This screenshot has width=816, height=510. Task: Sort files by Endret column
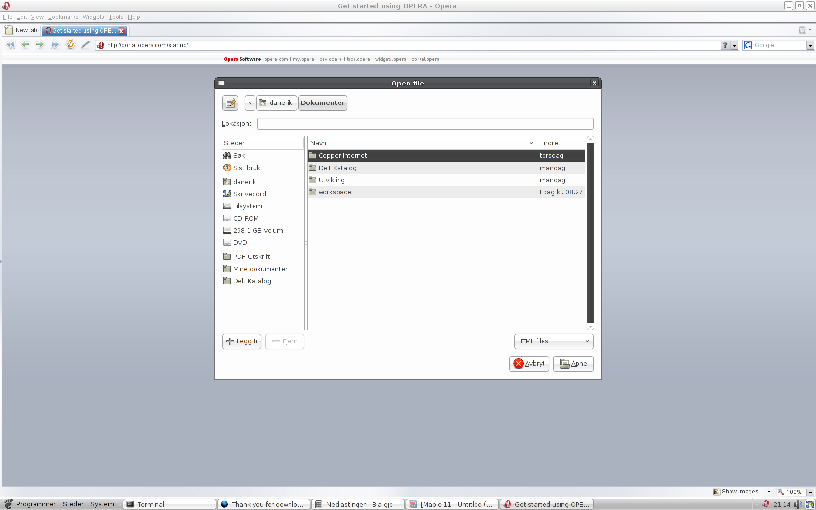point(561,143)
